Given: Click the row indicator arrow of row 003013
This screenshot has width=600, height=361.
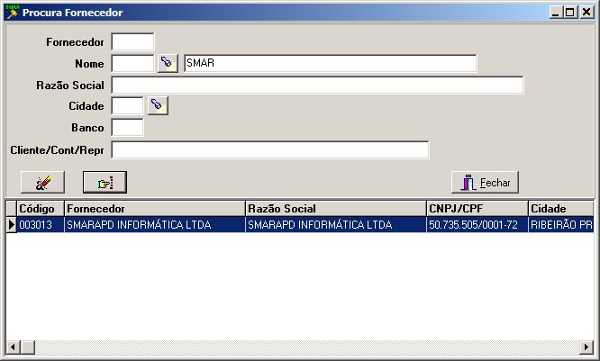Looking at the screenshot, I should point(11,224).
